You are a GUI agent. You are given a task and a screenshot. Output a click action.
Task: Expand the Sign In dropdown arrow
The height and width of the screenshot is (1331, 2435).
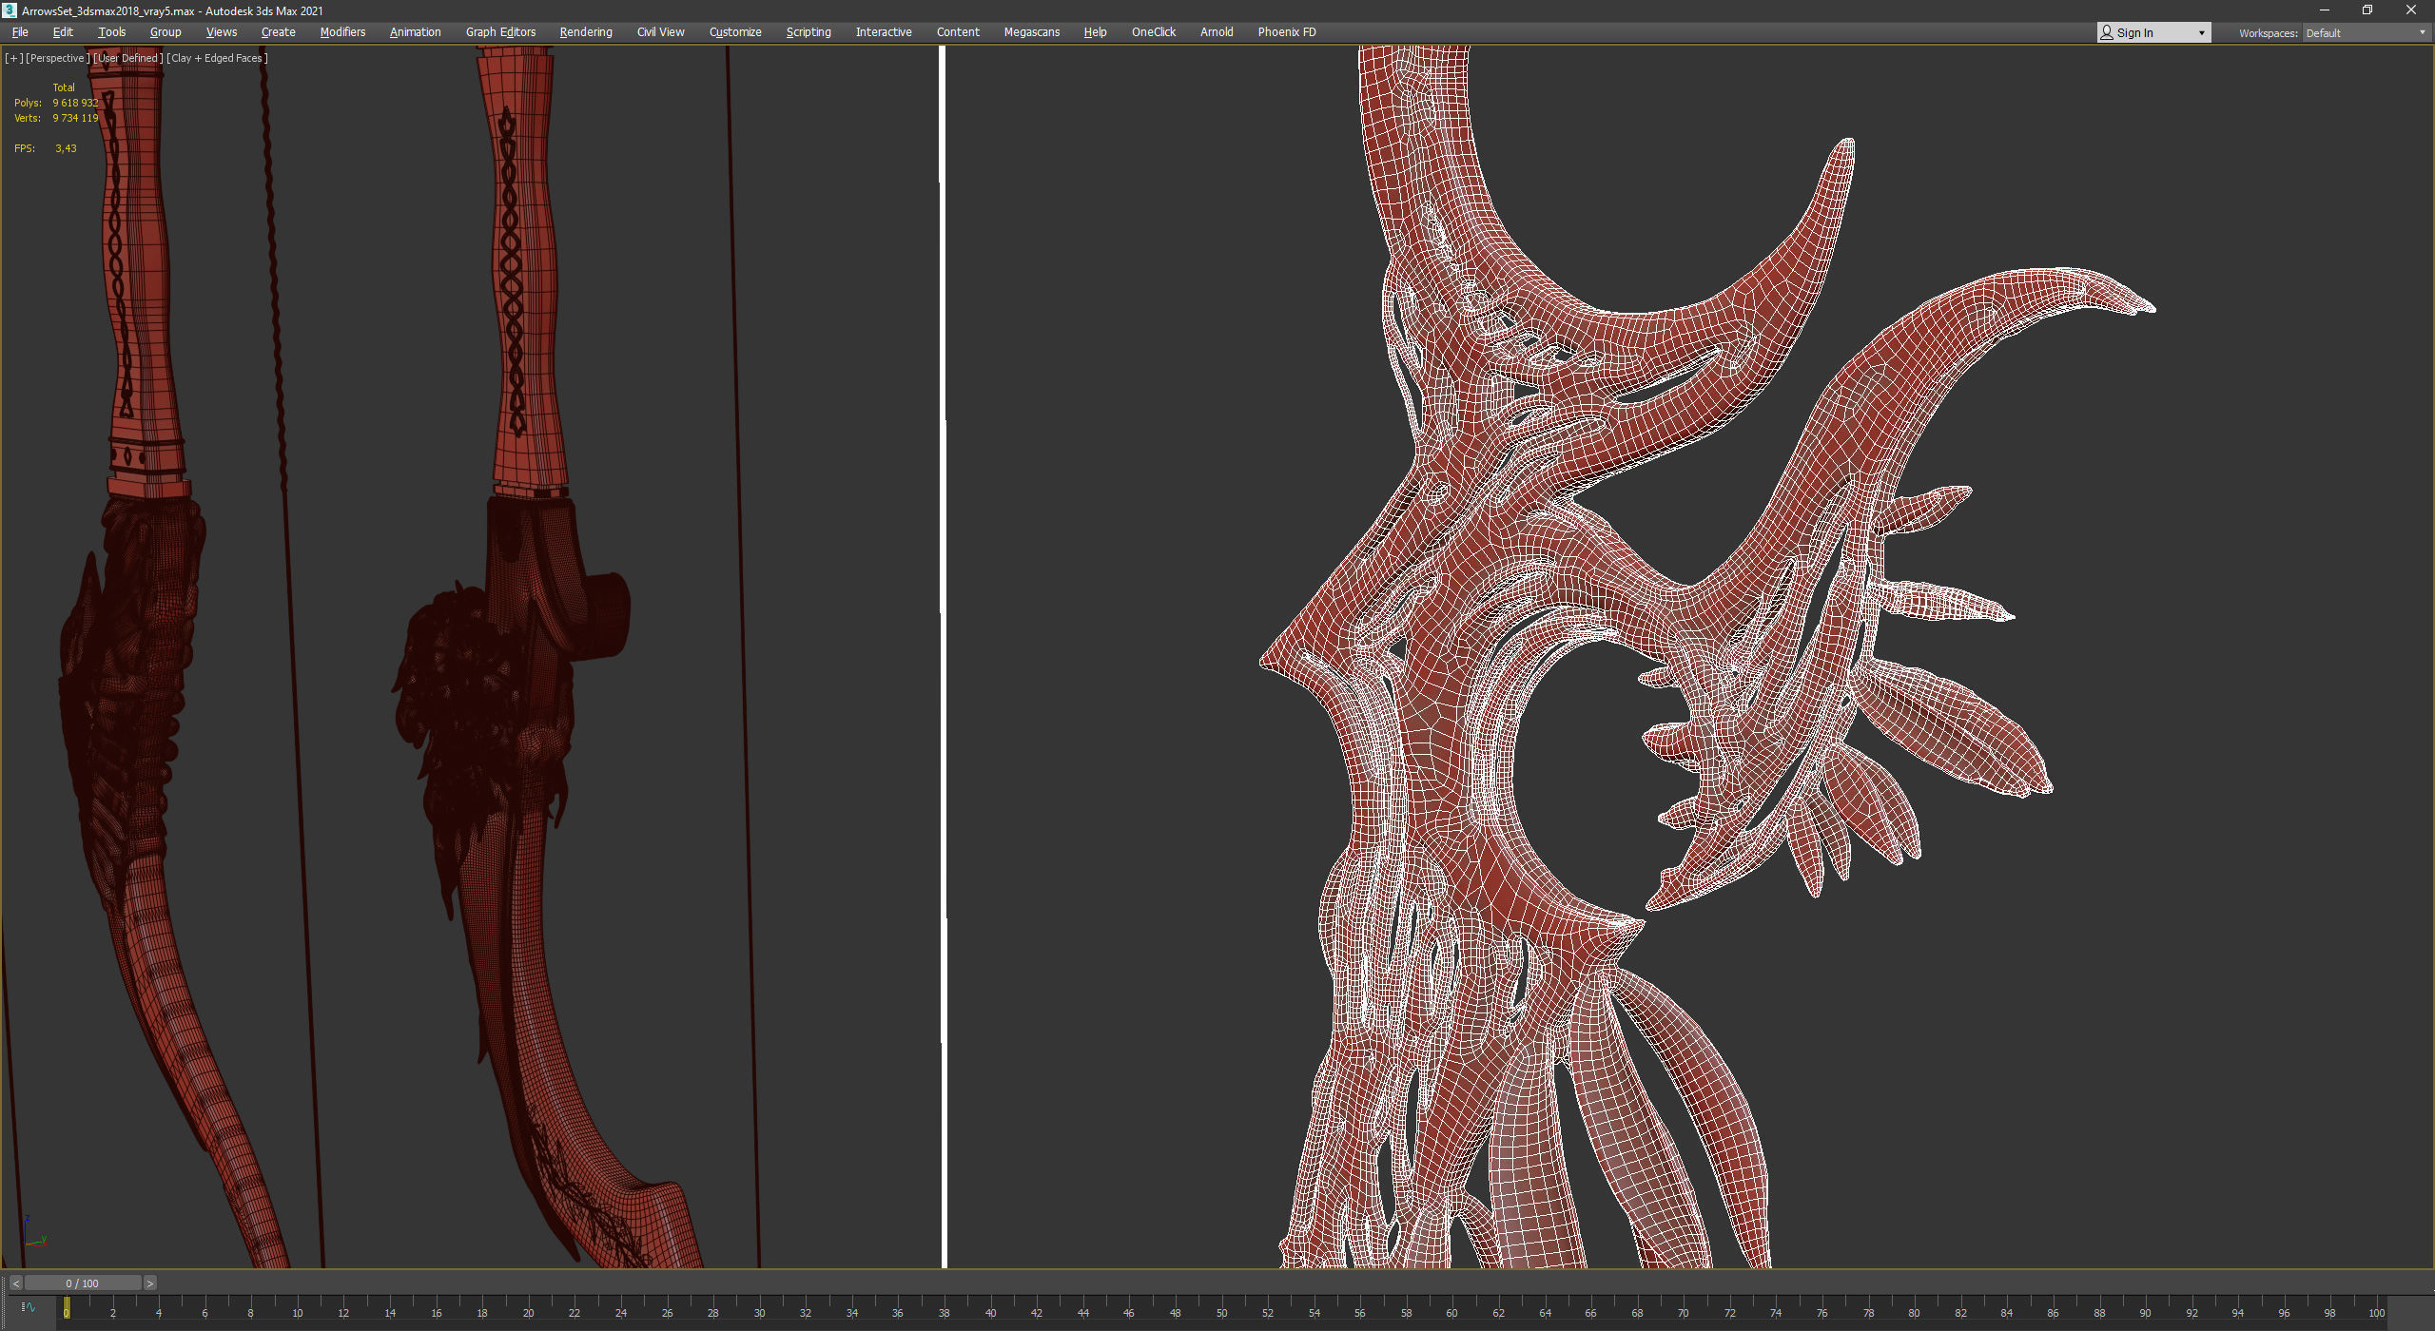[x=2201, y=32]
